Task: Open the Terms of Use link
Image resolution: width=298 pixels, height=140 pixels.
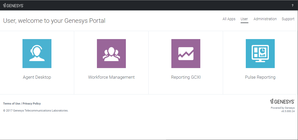Action: coord(12,104)
